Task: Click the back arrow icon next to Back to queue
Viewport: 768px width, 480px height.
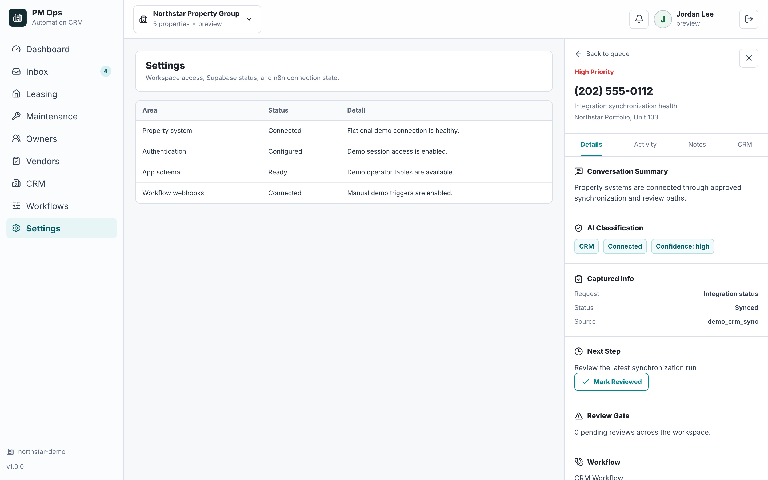Action: (x=579, y=54)
